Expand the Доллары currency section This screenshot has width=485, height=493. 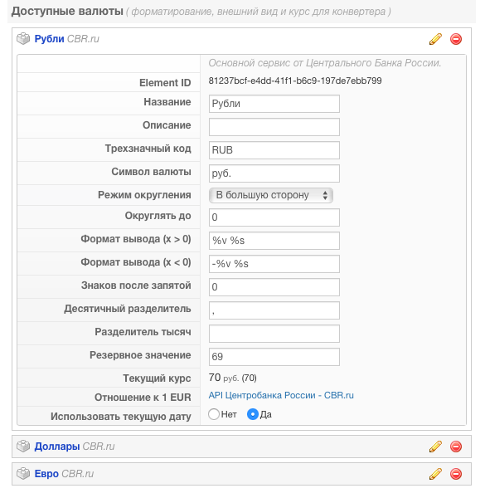(57, 447)
